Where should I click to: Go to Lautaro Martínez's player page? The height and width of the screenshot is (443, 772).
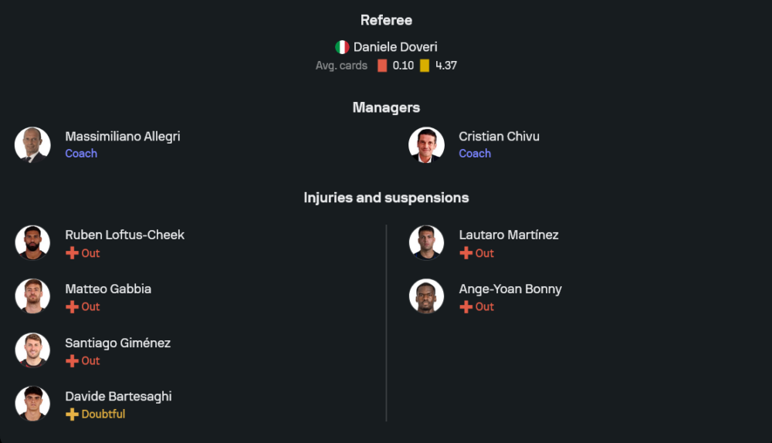[x=509, y=235]
